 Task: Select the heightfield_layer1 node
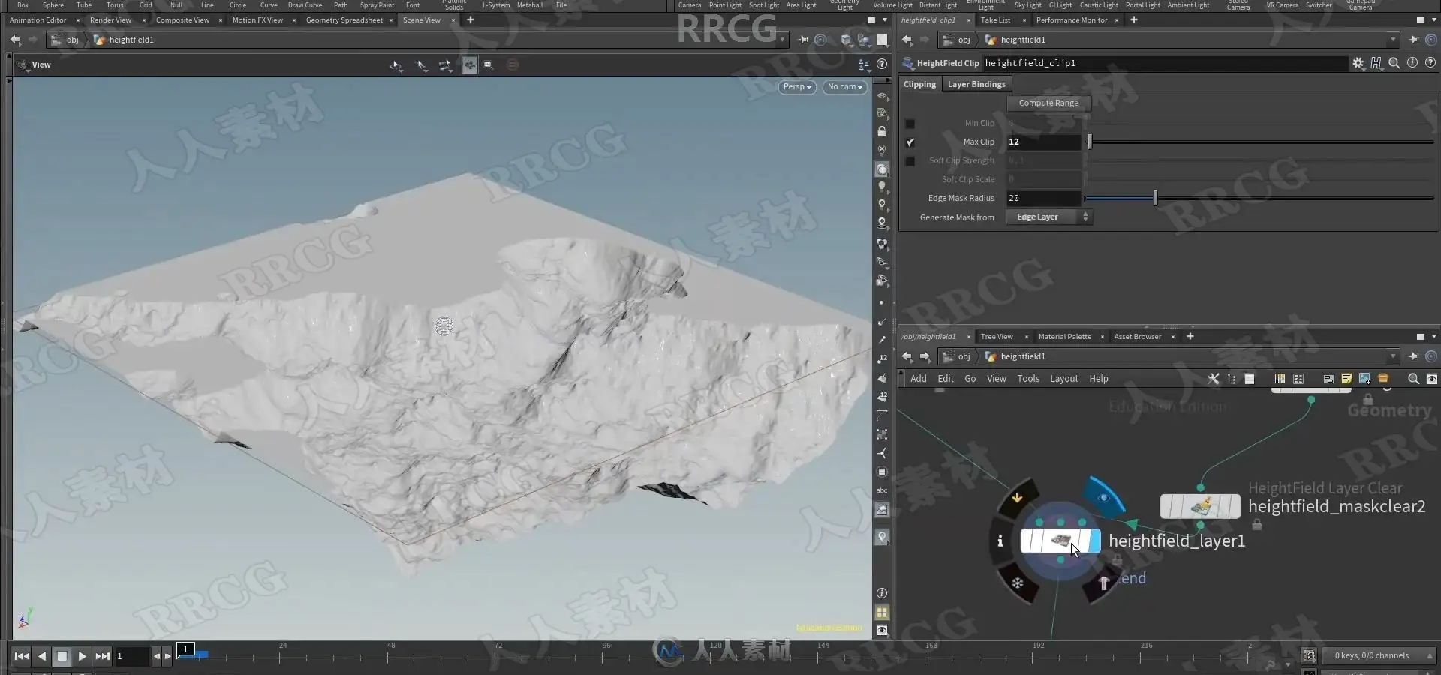(x=1060, y=541)
